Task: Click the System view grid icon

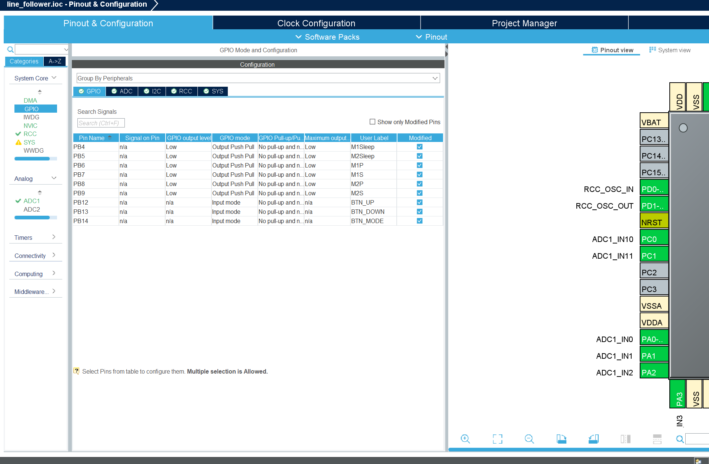Action: [653, 50]
